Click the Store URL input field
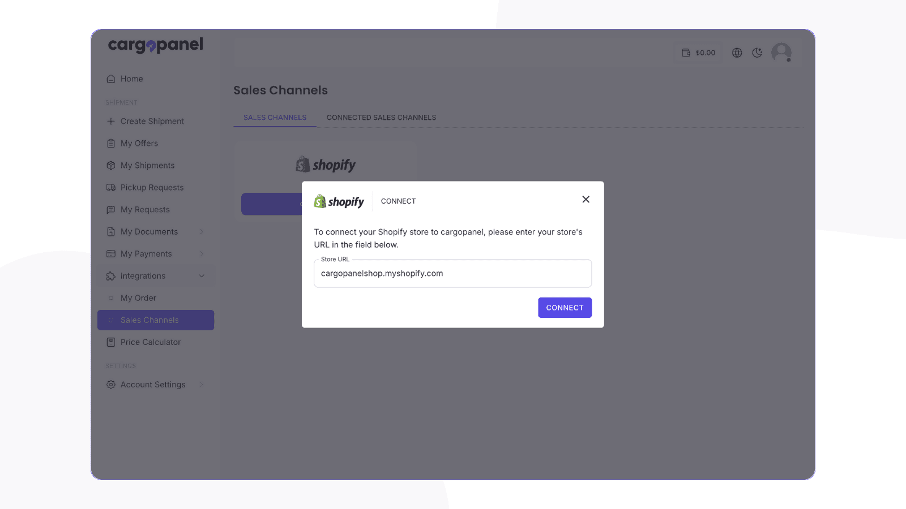906x509 pixels. tap(452, 273)
